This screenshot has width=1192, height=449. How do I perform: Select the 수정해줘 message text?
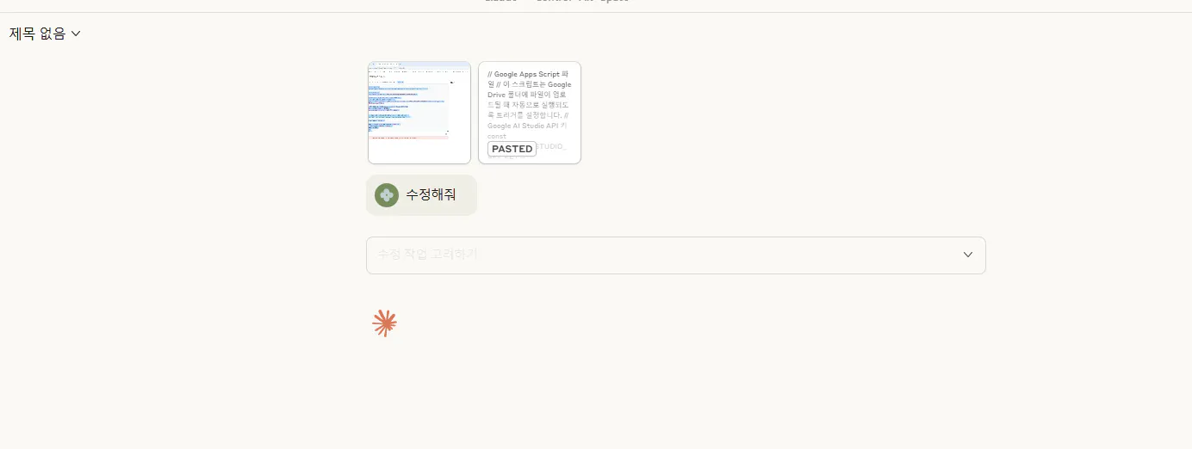pyautogui.click(x=431, y=195)
